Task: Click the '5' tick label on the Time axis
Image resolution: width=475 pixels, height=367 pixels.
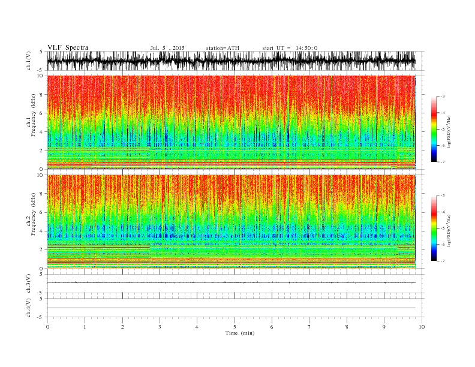Action: (x=235, y=327)
